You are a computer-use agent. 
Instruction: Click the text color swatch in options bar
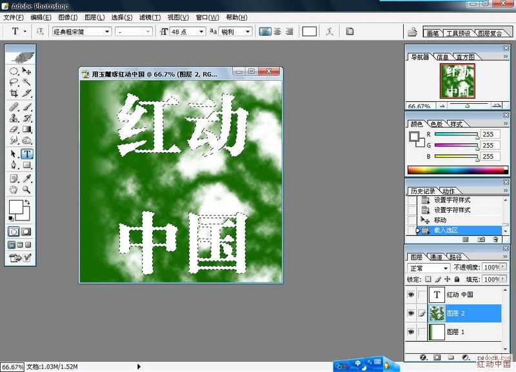310,32
